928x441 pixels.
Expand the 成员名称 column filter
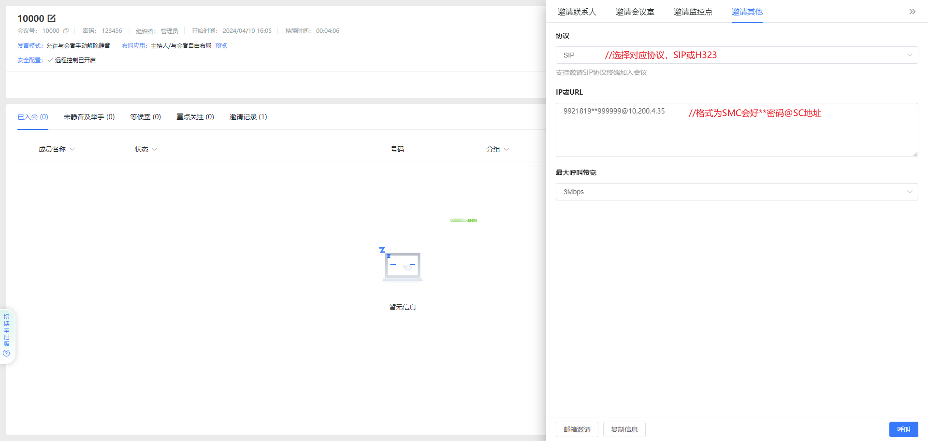click(72, 149)
